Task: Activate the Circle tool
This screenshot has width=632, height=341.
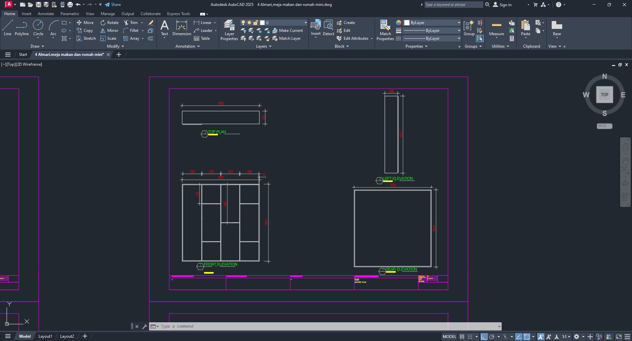Action: pos(38,28)
